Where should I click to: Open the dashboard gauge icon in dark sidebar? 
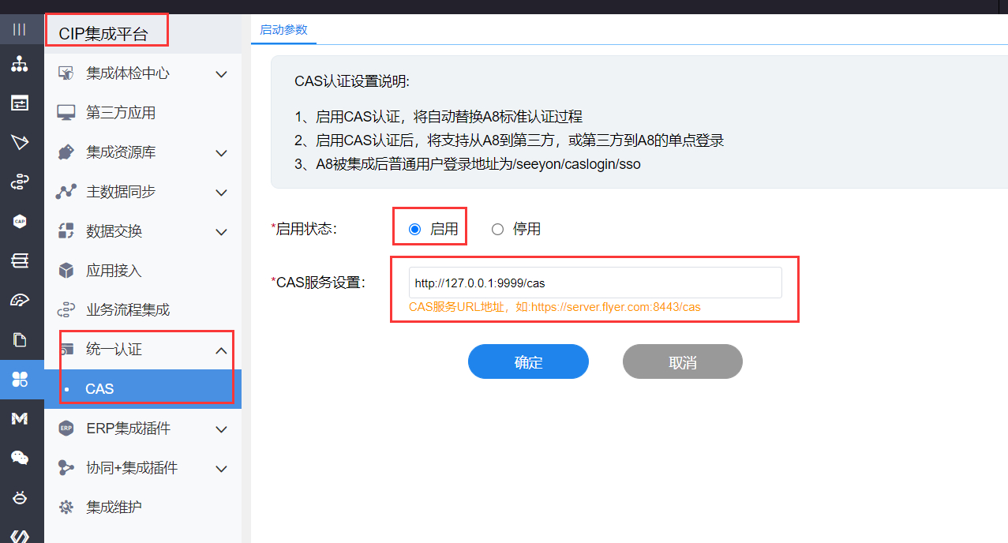coord(19,300)
